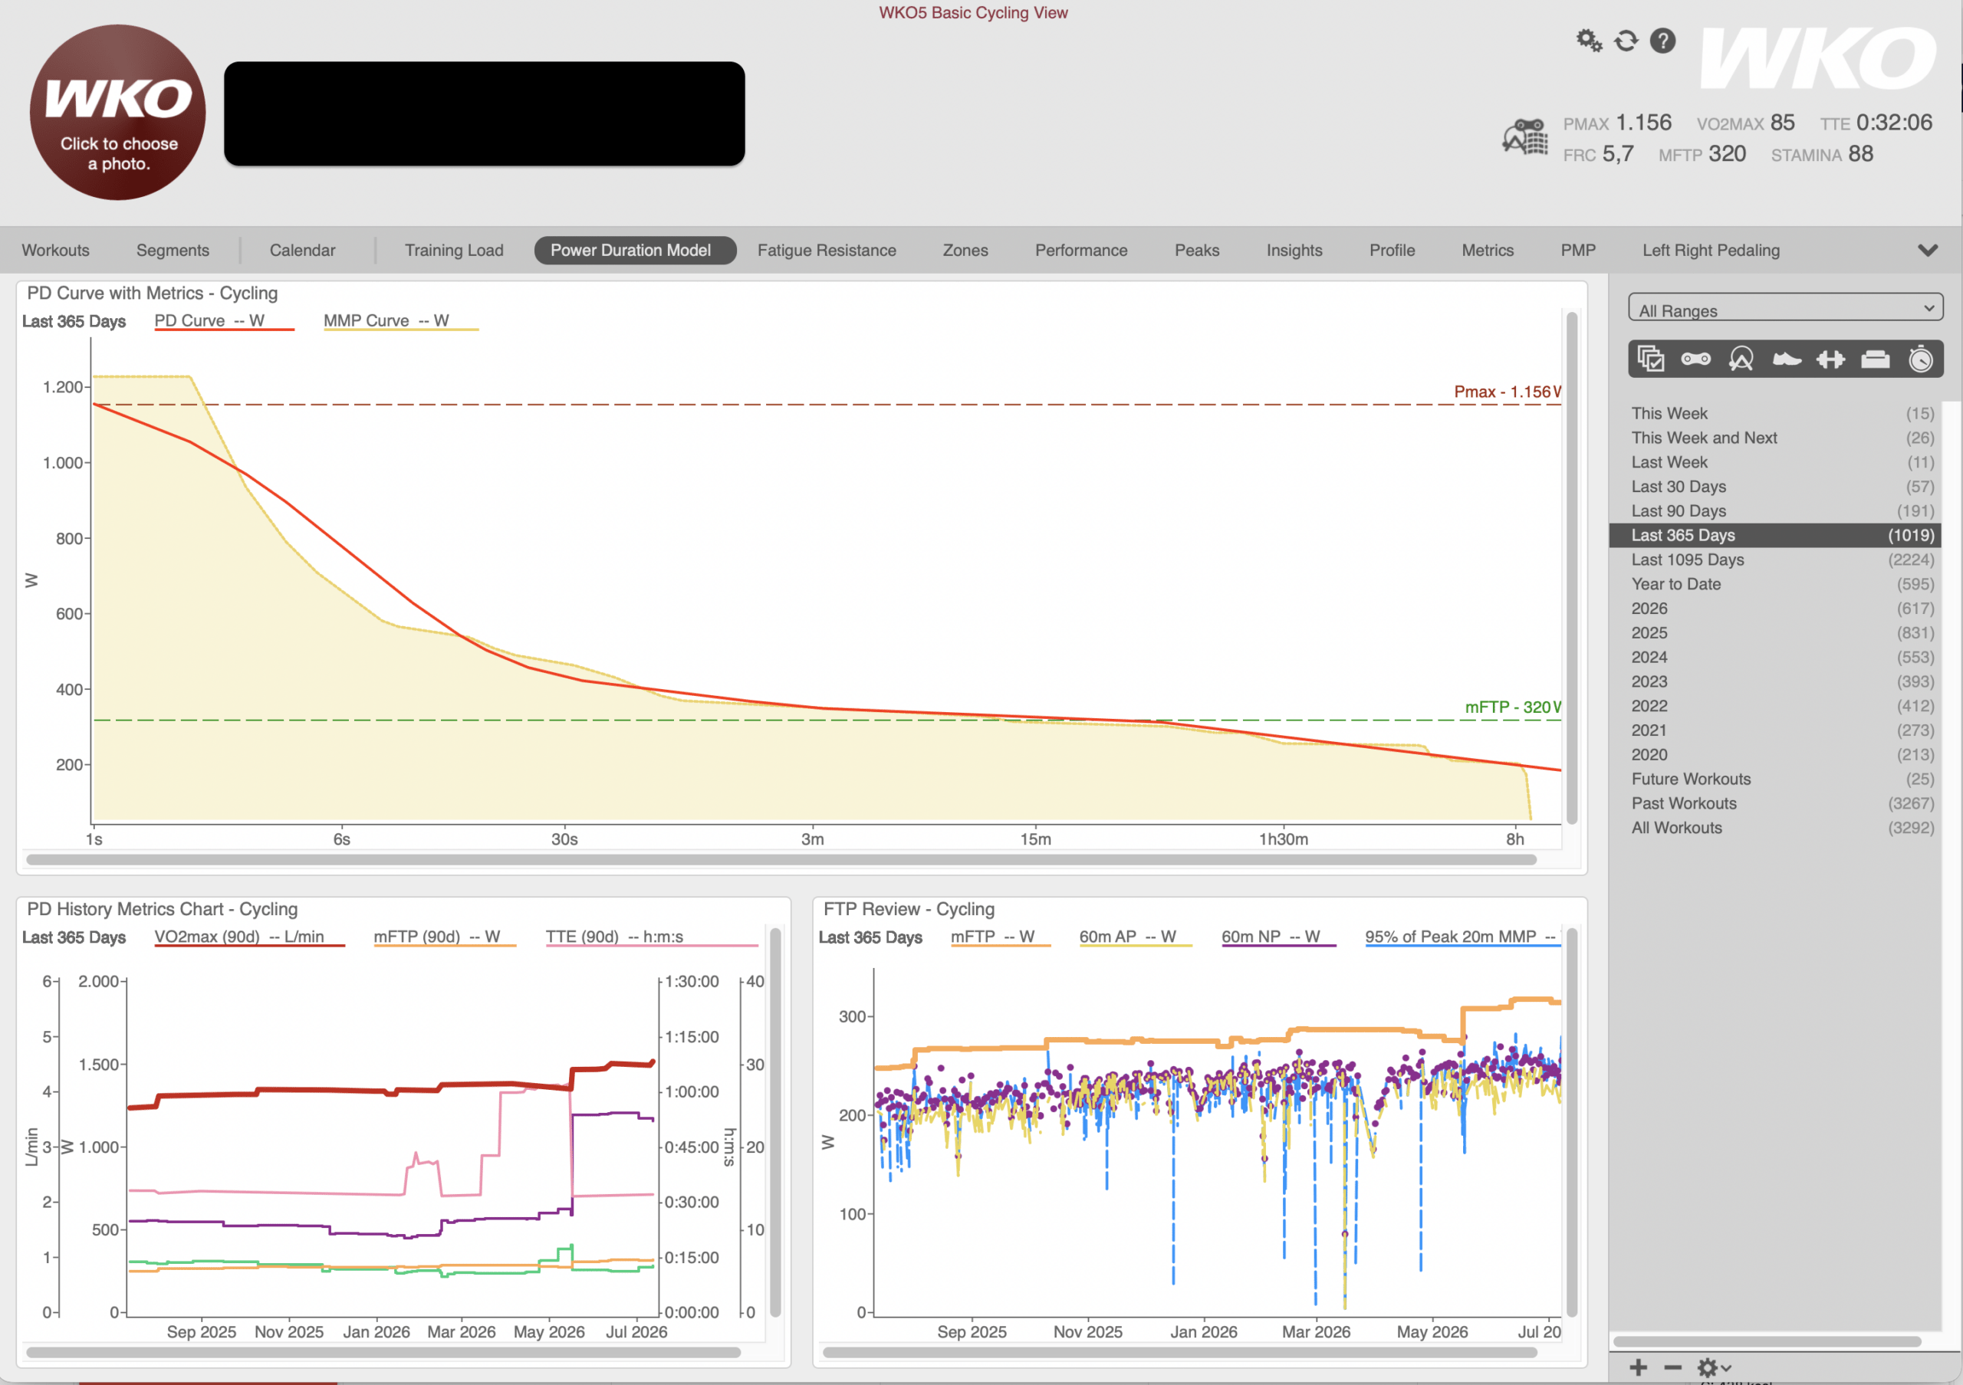
Task: Switch to the Fatigue Resistance tab
Action: 827,251
